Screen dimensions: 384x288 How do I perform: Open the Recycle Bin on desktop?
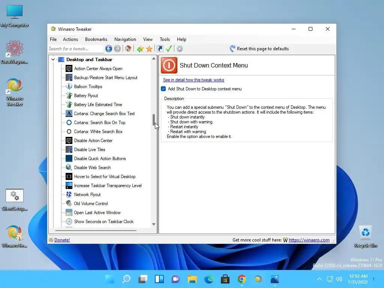(365, 236)
